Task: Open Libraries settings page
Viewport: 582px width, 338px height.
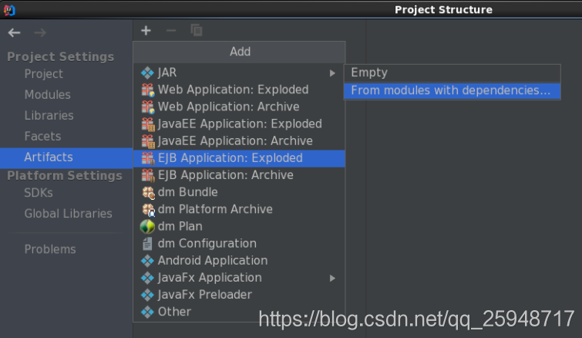Action: (x=49, y=116)
